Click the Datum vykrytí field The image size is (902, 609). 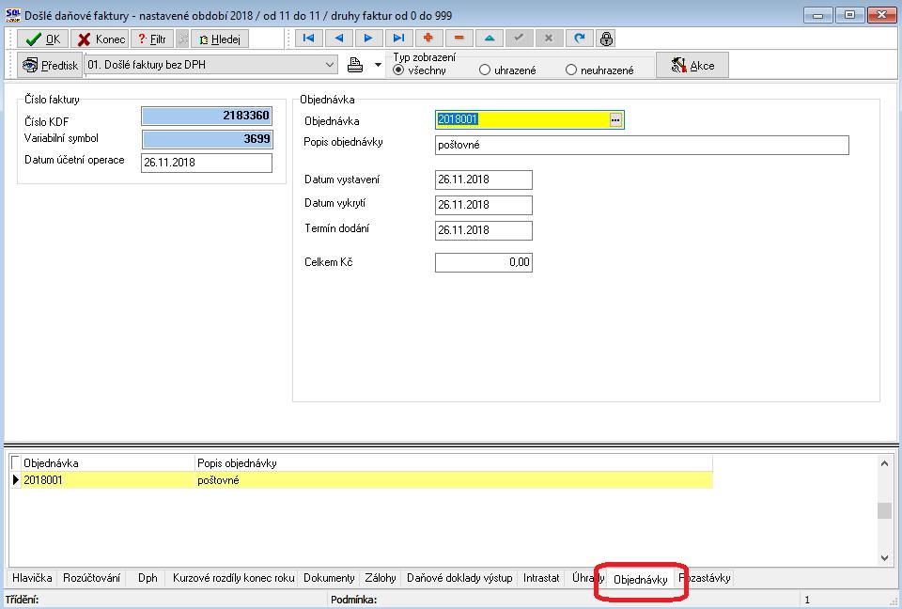tap(484, 204)
